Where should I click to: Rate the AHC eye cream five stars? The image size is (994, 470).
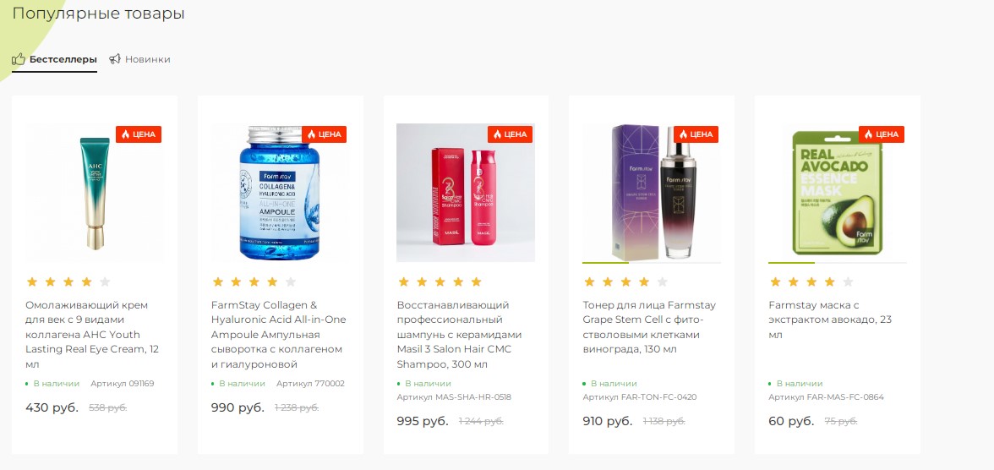(105, 282)
